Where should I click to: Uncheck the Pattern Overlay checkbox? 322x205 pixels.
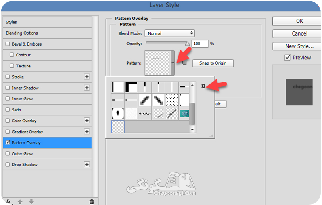pos(8,142)
